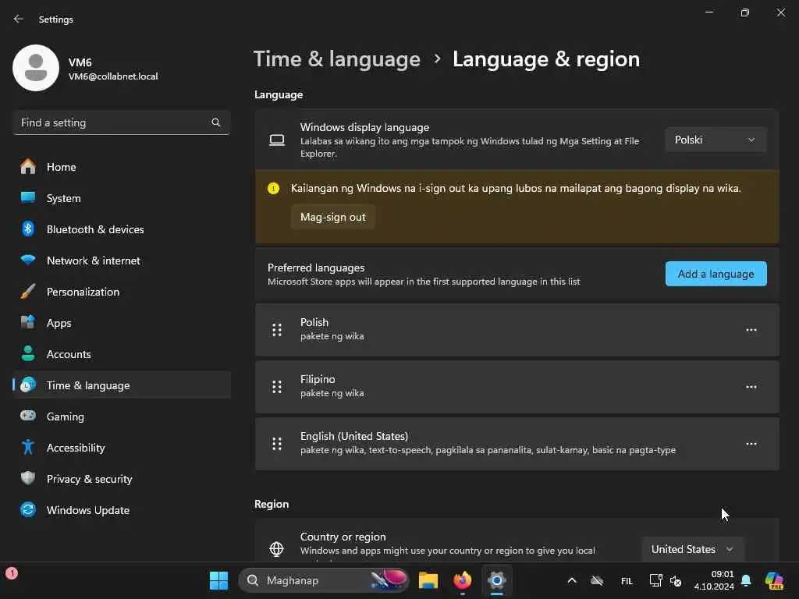Screen dimensions: 799x599
Task: Open more options for Filipino
Action: (x=751, y=387)
